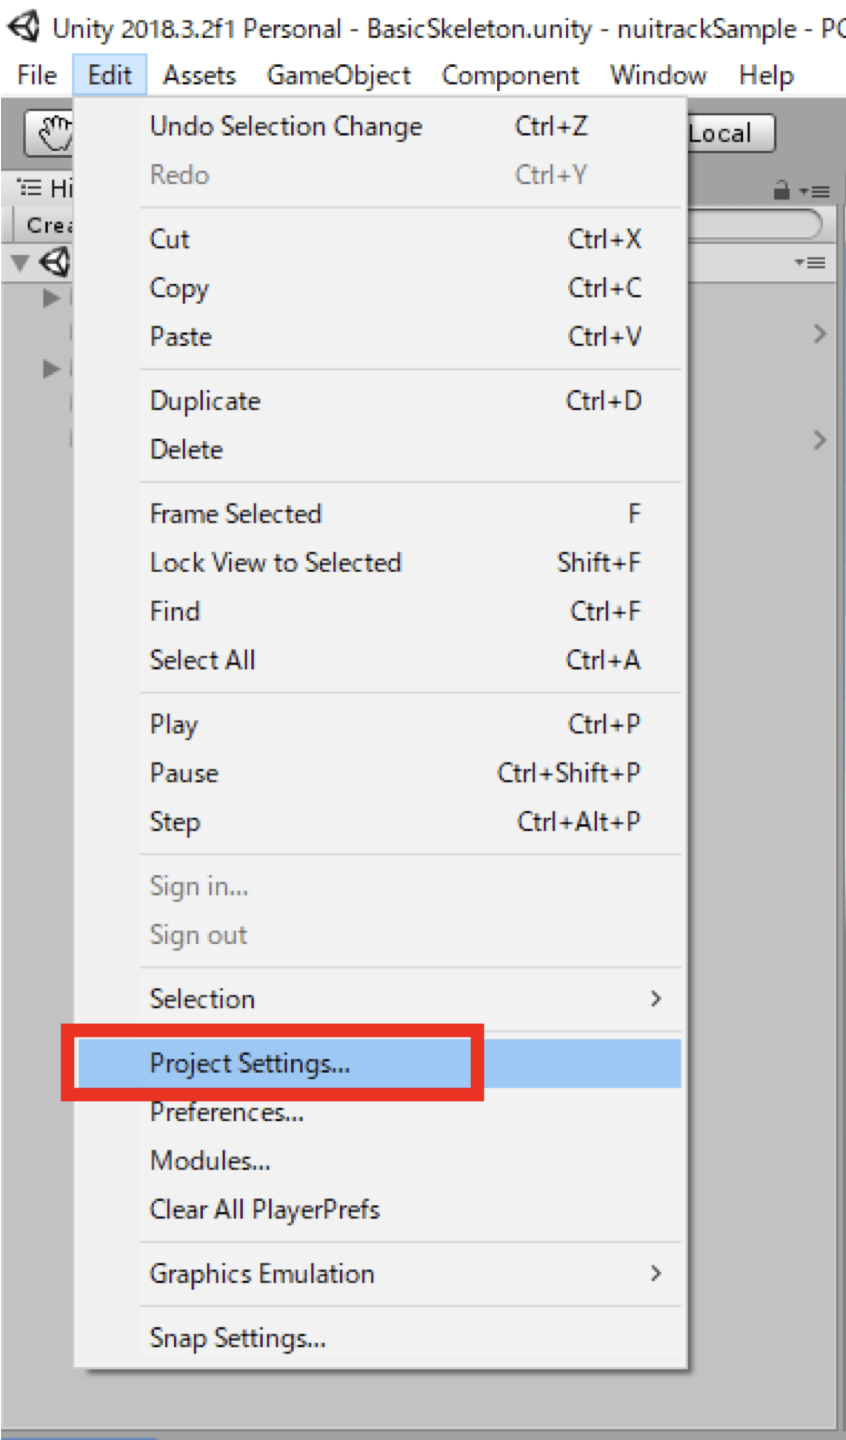The width and height of the screenshot is (846, 1440).
Task: Expand the first child object triangle
Action: tap(51, 298)
